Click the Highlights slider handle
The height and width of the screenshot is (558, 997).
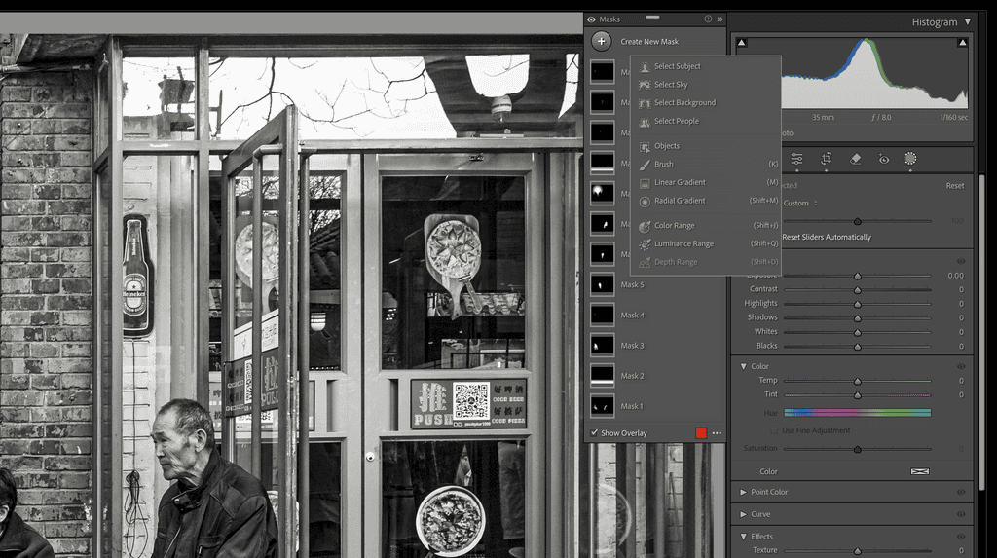(x=857, y=304)
